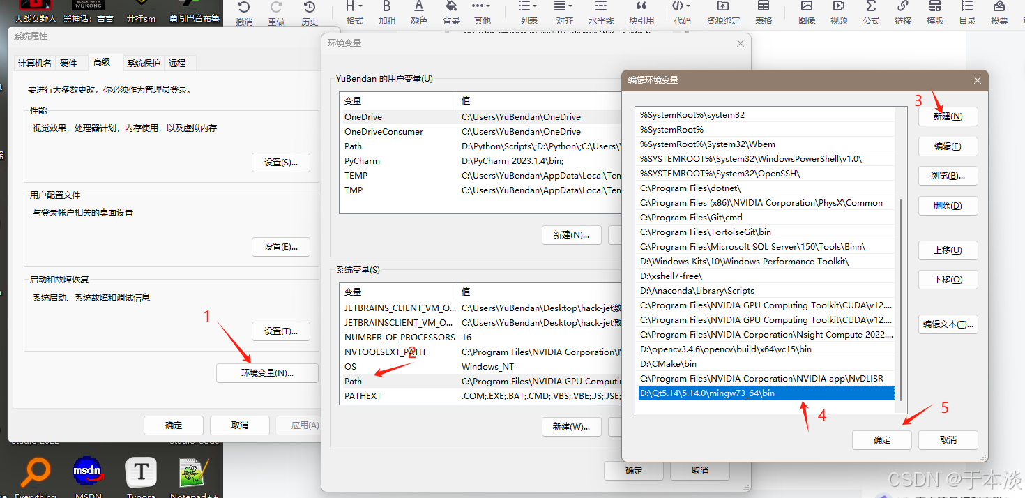This screenshot has height=498, width=1025.
Task: Insert a 链接 hyperlink
Action: coord(903,6)
